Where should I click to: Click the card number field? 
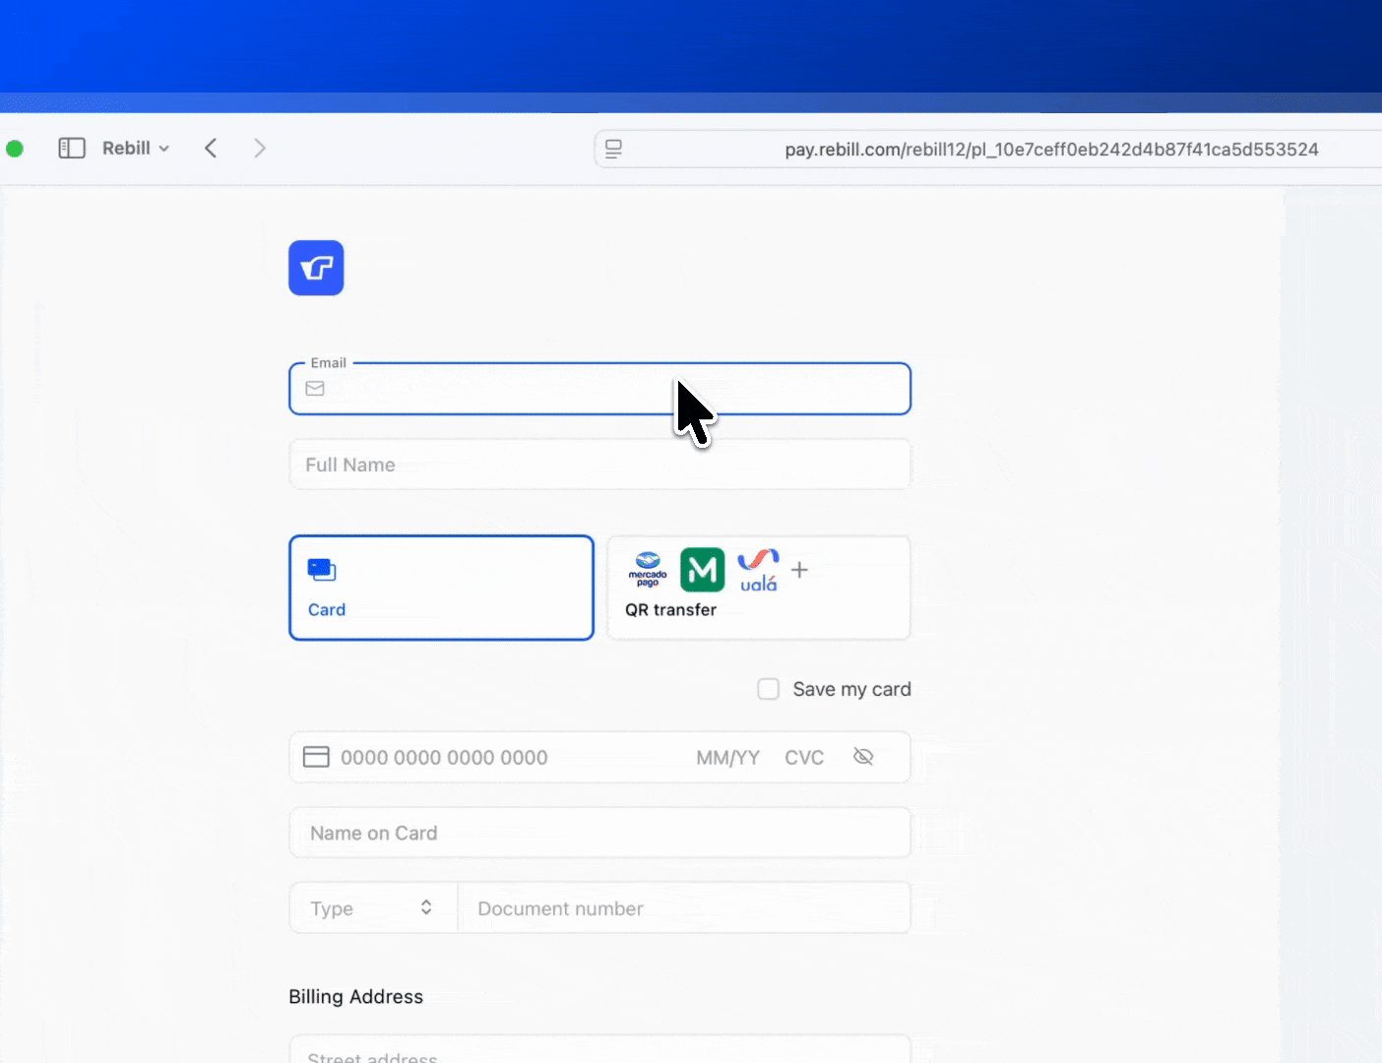[x=492, y=758]
